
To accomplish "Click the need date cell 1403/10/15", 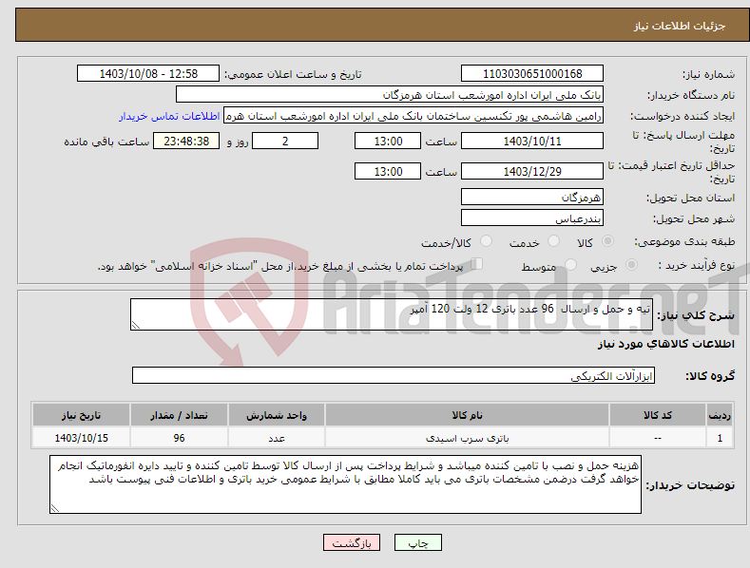I will pyautogui.click(x=82, y=438).
